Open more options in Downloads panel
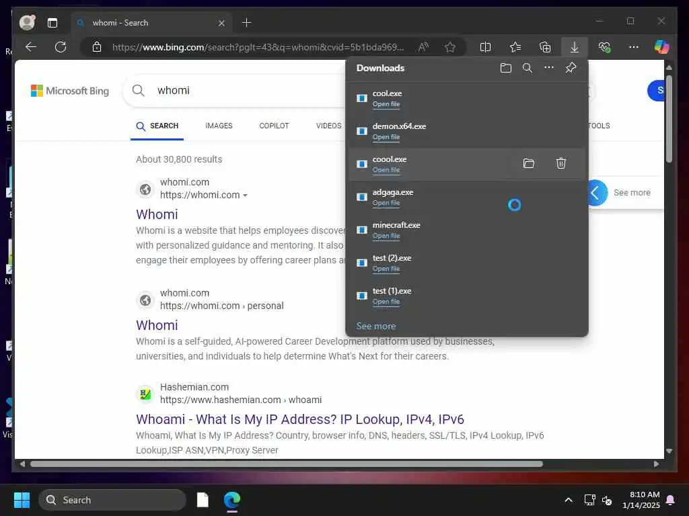Screen dimensions: 689x516 (549, 68)
